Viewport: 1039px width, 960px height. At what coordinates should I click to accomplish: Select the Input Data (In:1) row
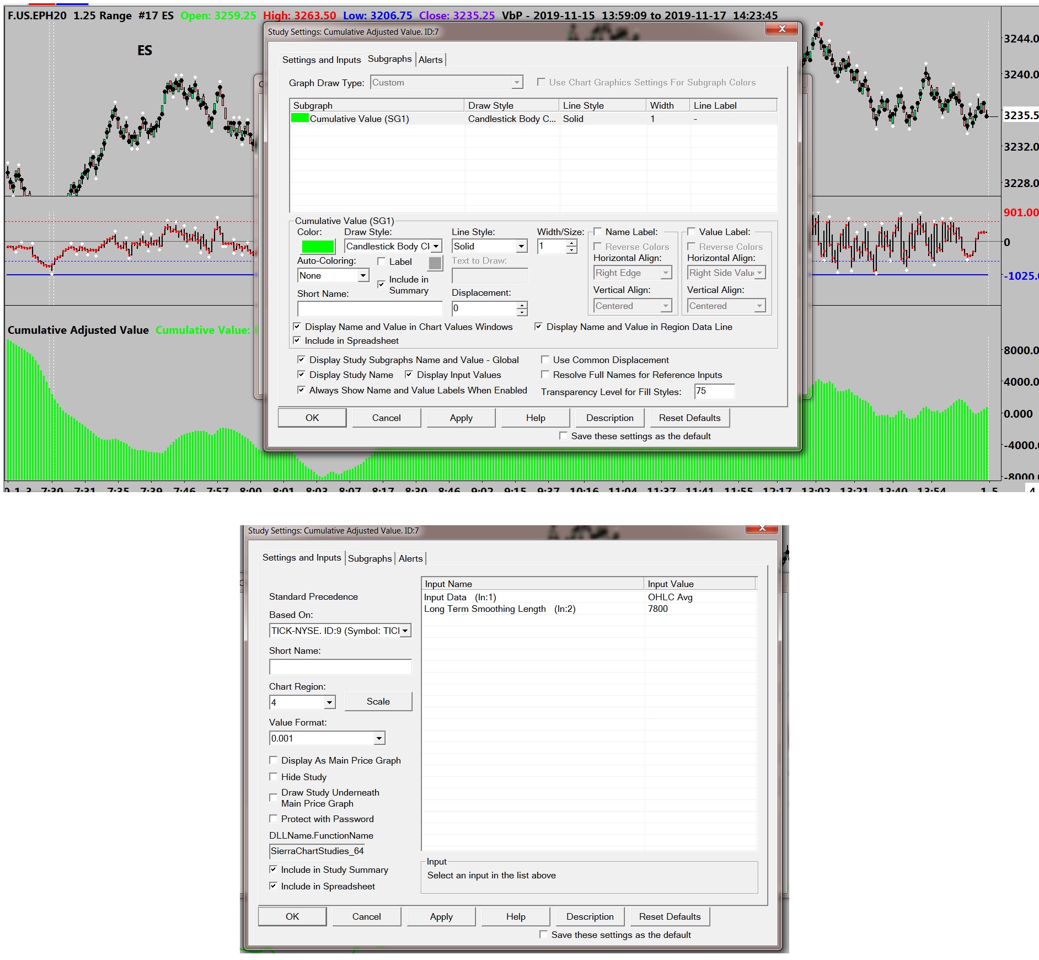click(589, 597)
